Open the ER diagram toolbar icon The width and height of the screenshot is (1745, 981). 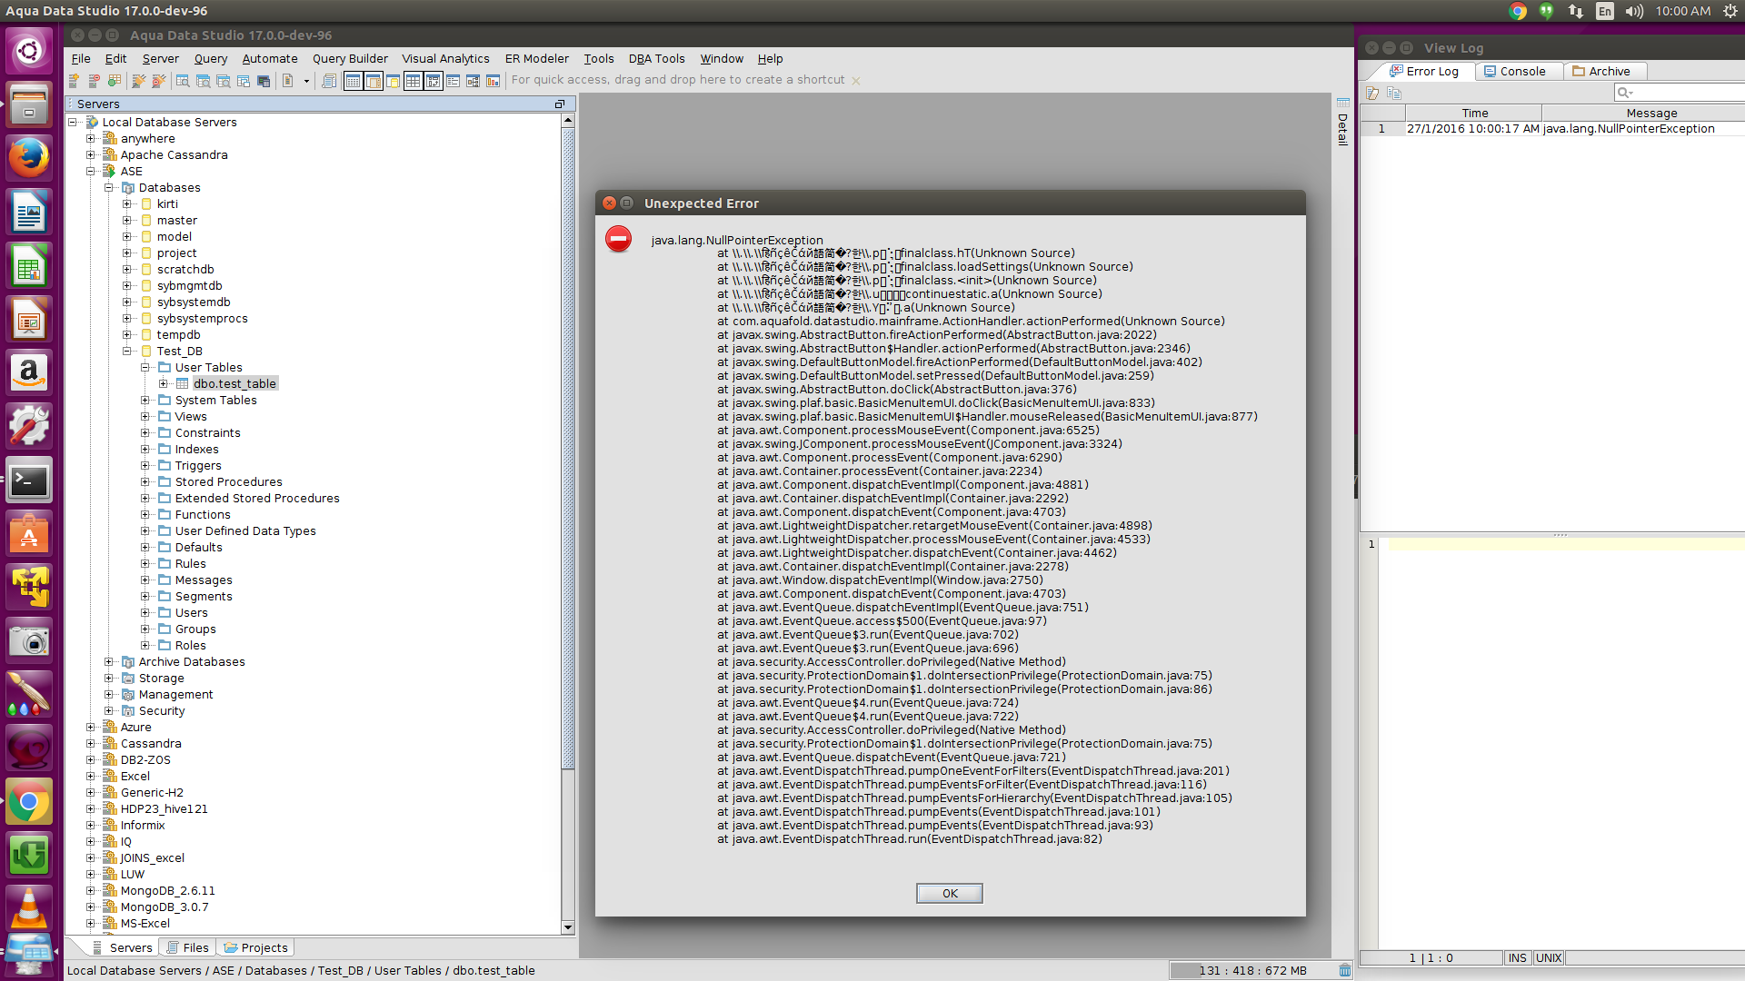pos(473,81)
